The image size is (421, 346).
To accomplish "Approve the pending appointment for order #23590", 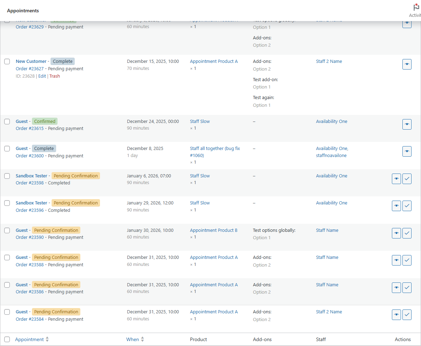I will tap(407, 233).
